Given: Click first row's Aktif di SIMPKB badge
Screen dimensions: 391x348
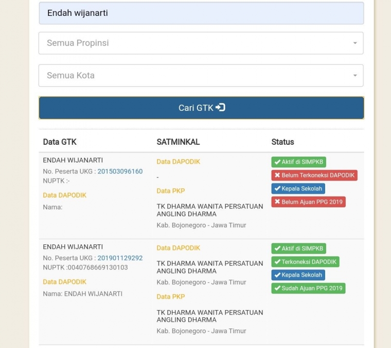Looking at the screenshot, I should point(298,162).
